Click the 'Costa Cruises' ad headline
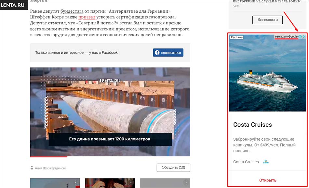 click(x=252, y=125)
